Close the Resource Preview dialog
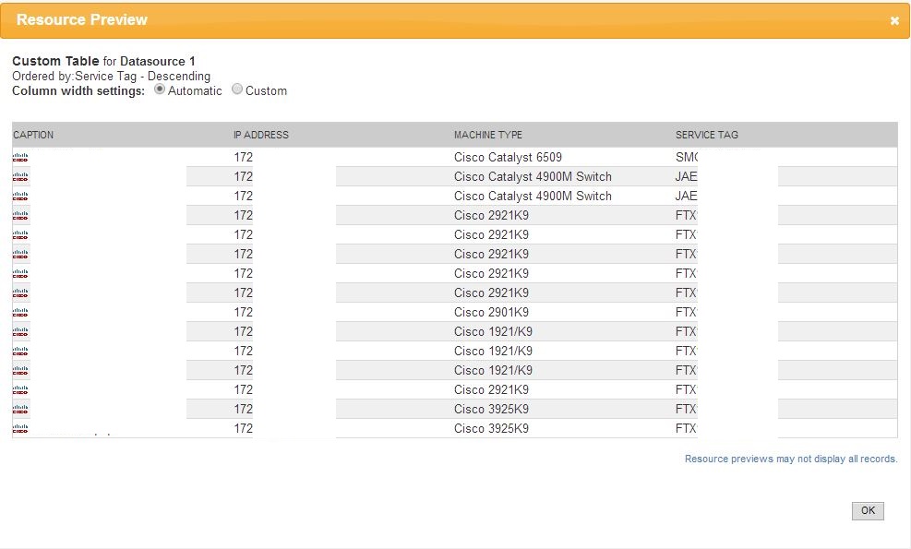This screenshot has height=549, width=911. [894, 21]
